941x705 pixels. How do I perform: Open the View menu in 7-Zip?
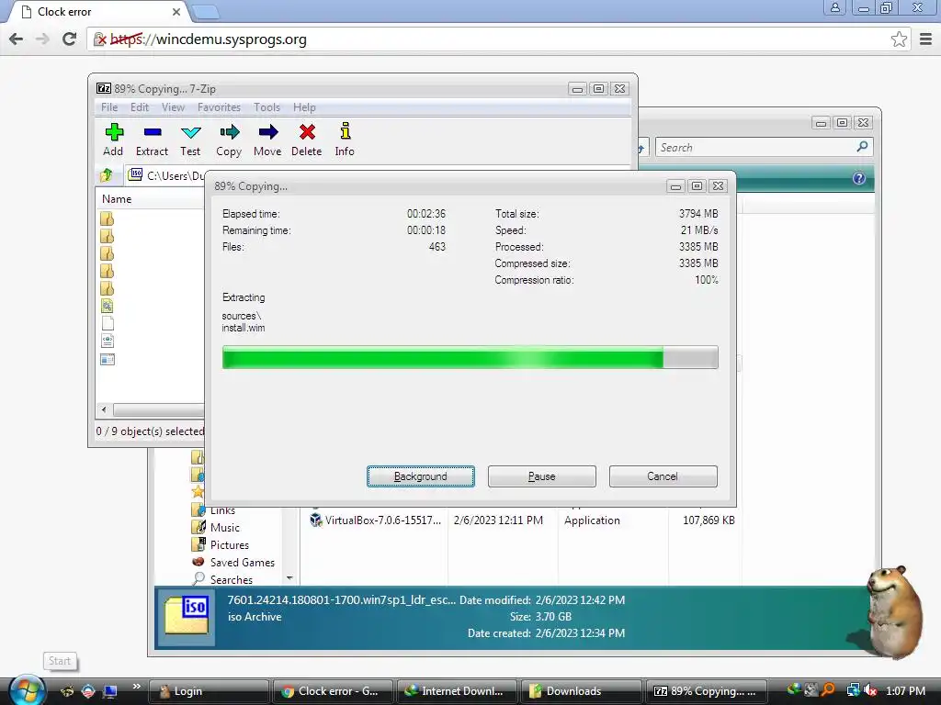(173, 107)
